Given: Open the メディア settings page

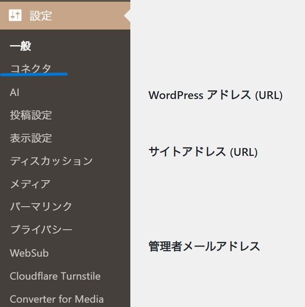Looking at the screenshot, I should [30, 184].
